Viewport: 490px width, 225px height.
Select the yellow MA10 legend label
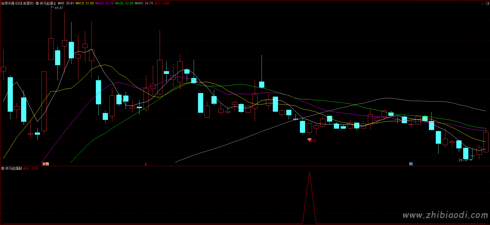pos(85,3)
